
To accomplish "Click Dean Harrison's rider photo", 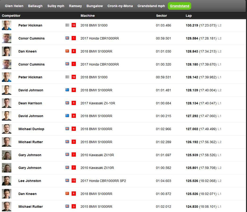I will click(x=7, y=103).
